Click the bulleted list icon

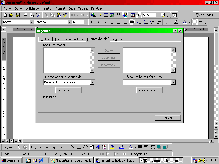click(146, 22)
